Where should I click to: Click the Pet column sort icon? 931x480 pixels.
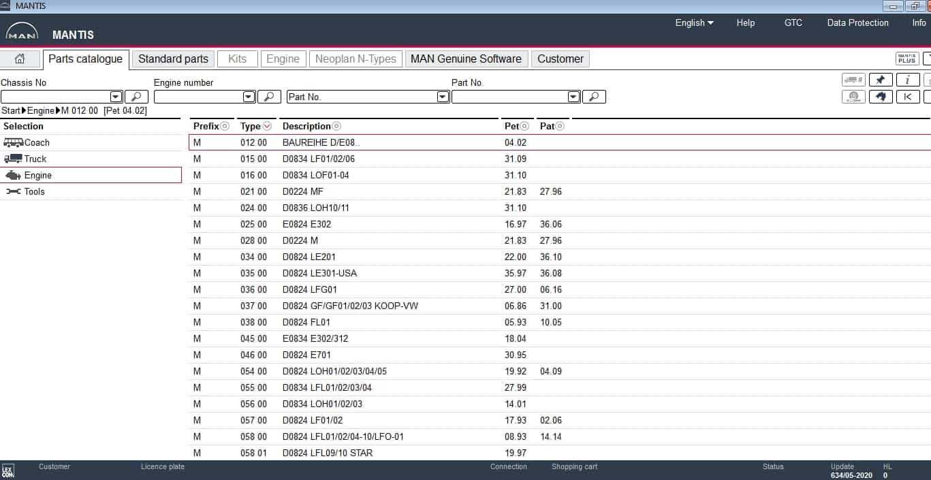tap(525, 126)
